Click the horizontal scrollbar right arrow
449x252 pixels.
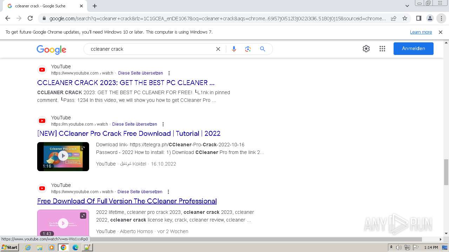[x=441, y=239]
